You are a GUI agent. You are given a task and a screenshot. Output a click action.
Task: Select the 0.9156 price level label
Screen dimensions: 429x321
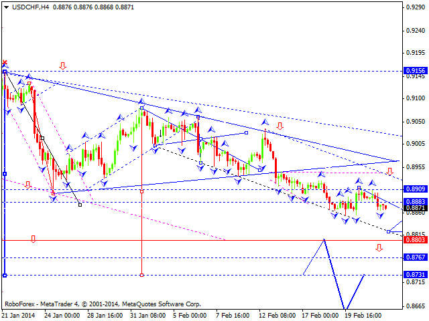coord(416,70)
